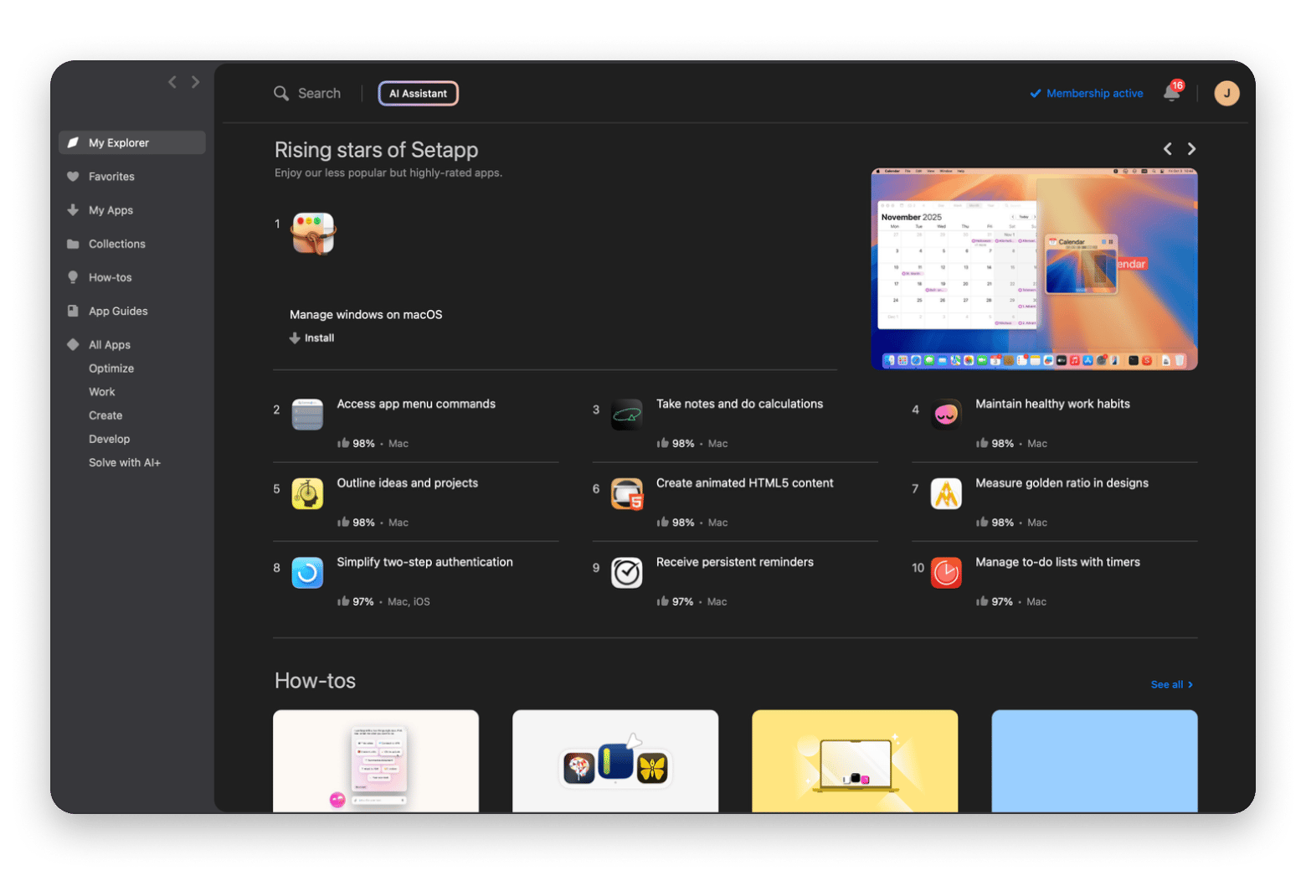Click the My Apps download arrow icon
The height and width of the screenshot is (881, 1306).
pos(73,210)
